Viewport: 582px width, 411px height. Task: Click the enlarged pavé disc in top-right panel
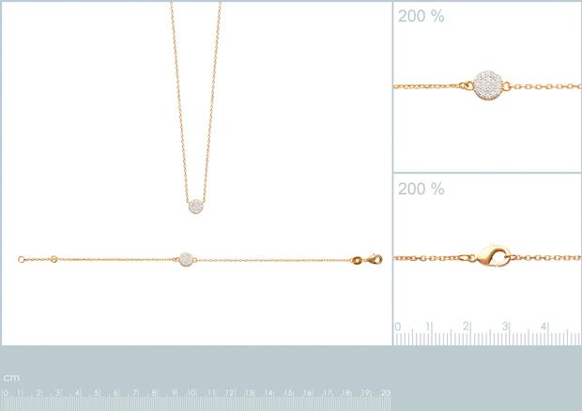tap(488, 85)
